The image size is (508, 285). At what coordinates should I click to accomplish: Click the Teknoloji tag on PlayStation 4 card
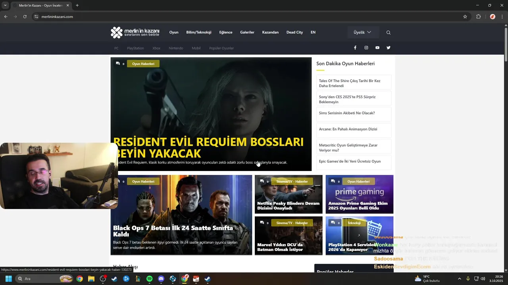354,223
